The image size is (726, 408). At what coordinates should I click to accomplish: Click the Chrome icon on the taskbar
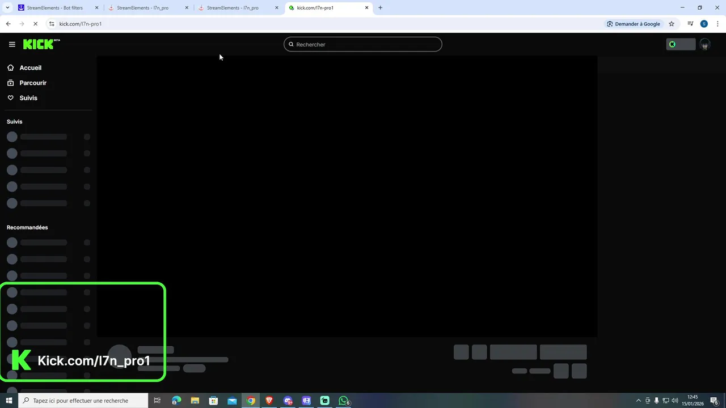coord(251,401)
